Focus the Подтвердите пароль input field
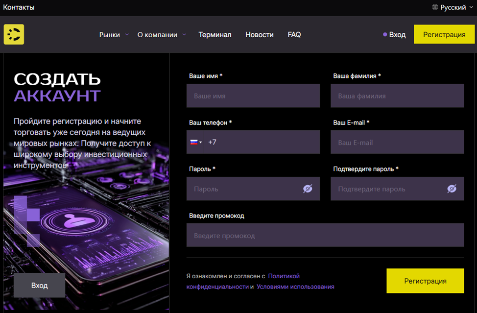 pos(397,189)
